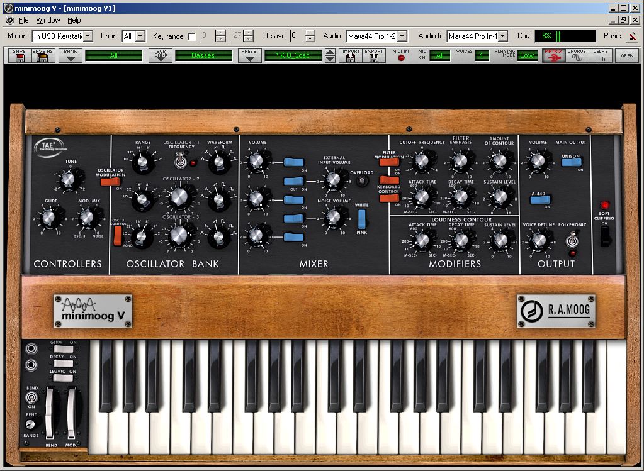Open the File menu

[x=23, y=20]
